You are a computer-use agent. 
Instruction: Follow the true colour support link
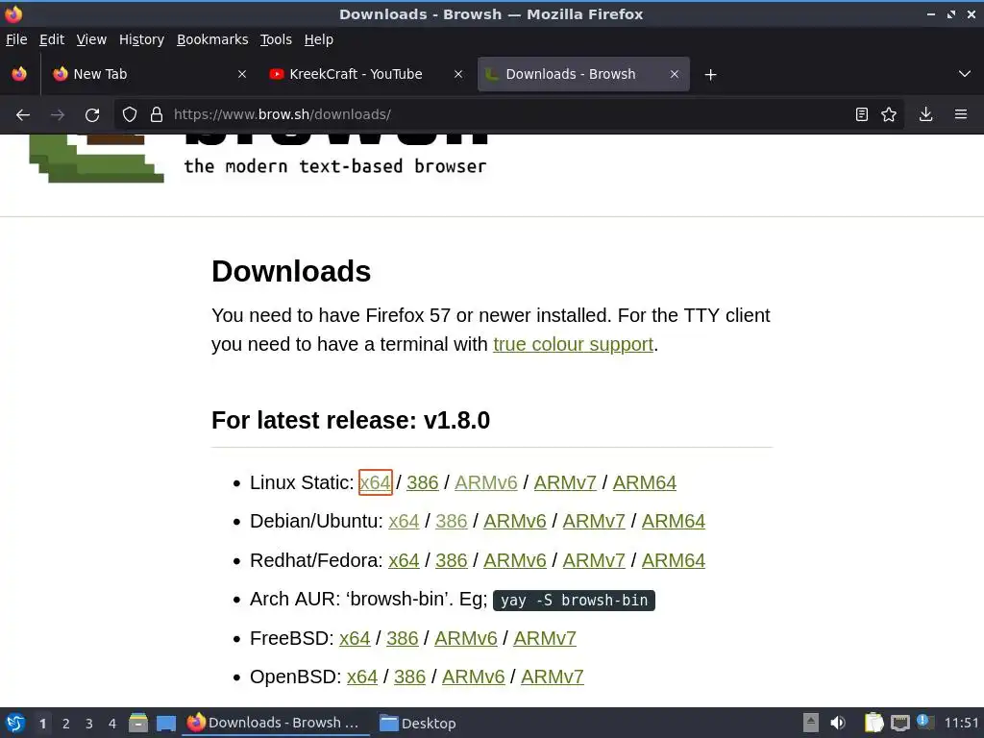click(573, 345)
